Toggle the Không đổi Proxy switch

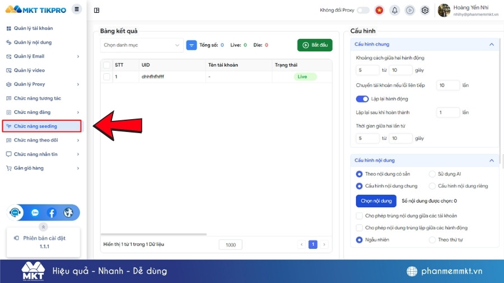[x=363, y=10]
